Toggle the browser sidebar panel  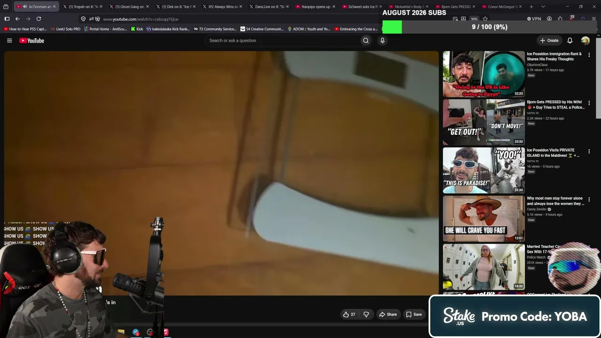(7, 19)
